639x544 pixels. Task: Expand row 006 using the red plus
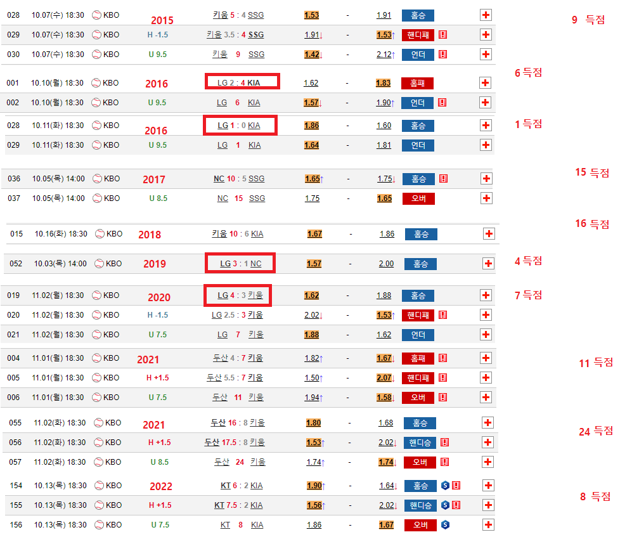486,398
